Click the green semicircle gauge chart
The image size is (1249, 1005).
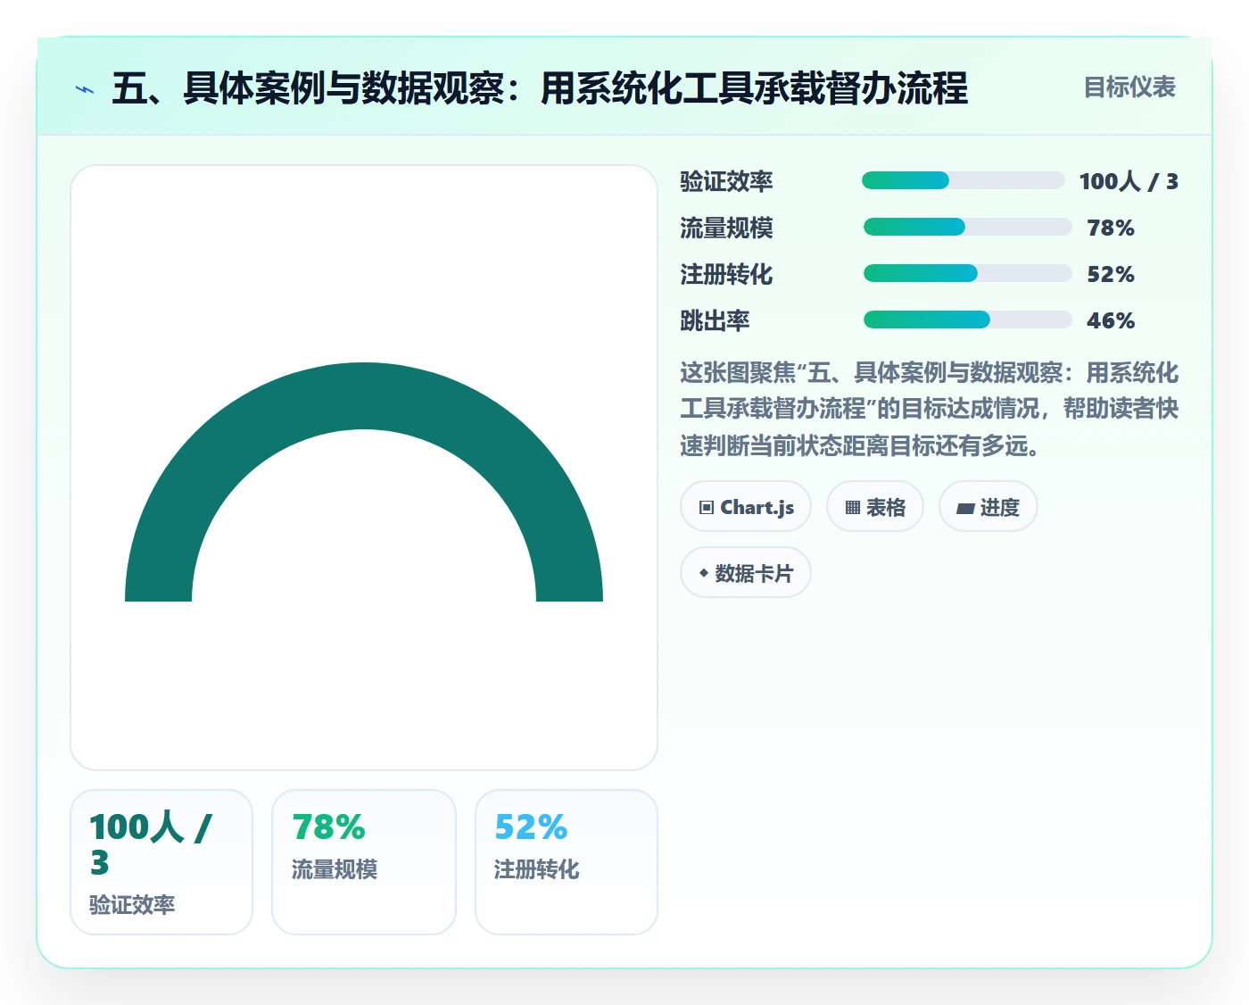point(364,482)
